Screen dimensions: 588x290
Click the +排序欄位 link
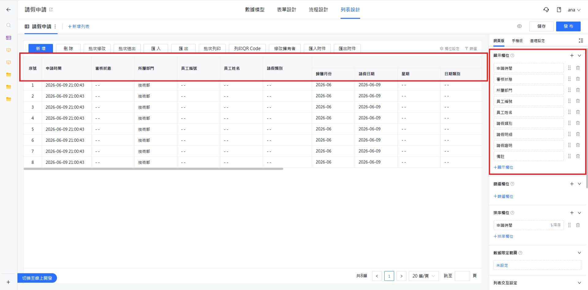click(x=503, y=236)
